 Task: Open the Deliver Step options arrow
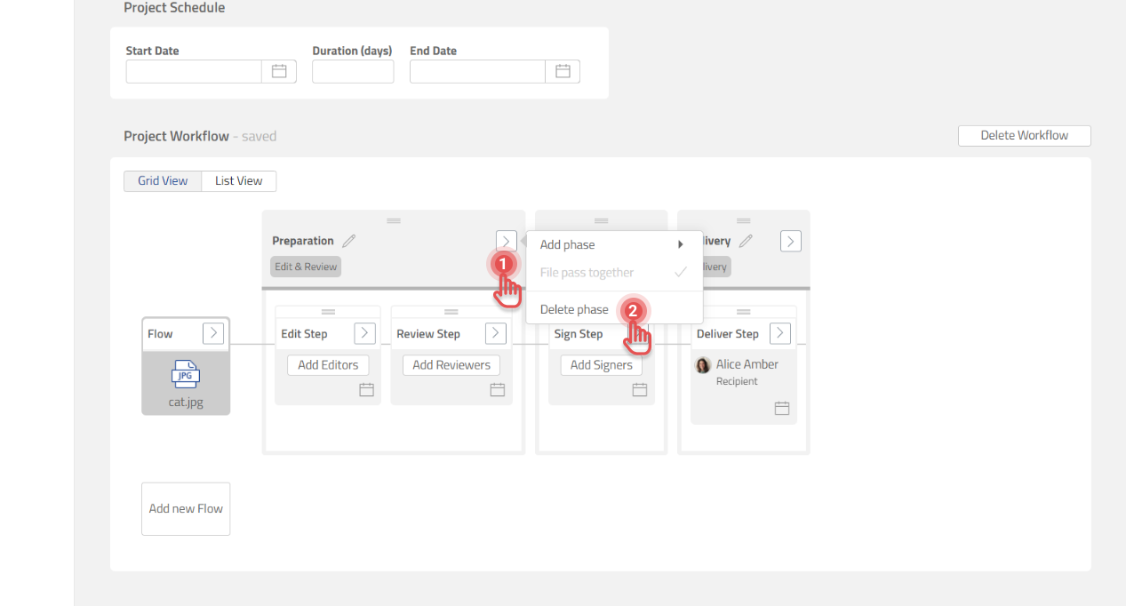(x=779, y=333)
